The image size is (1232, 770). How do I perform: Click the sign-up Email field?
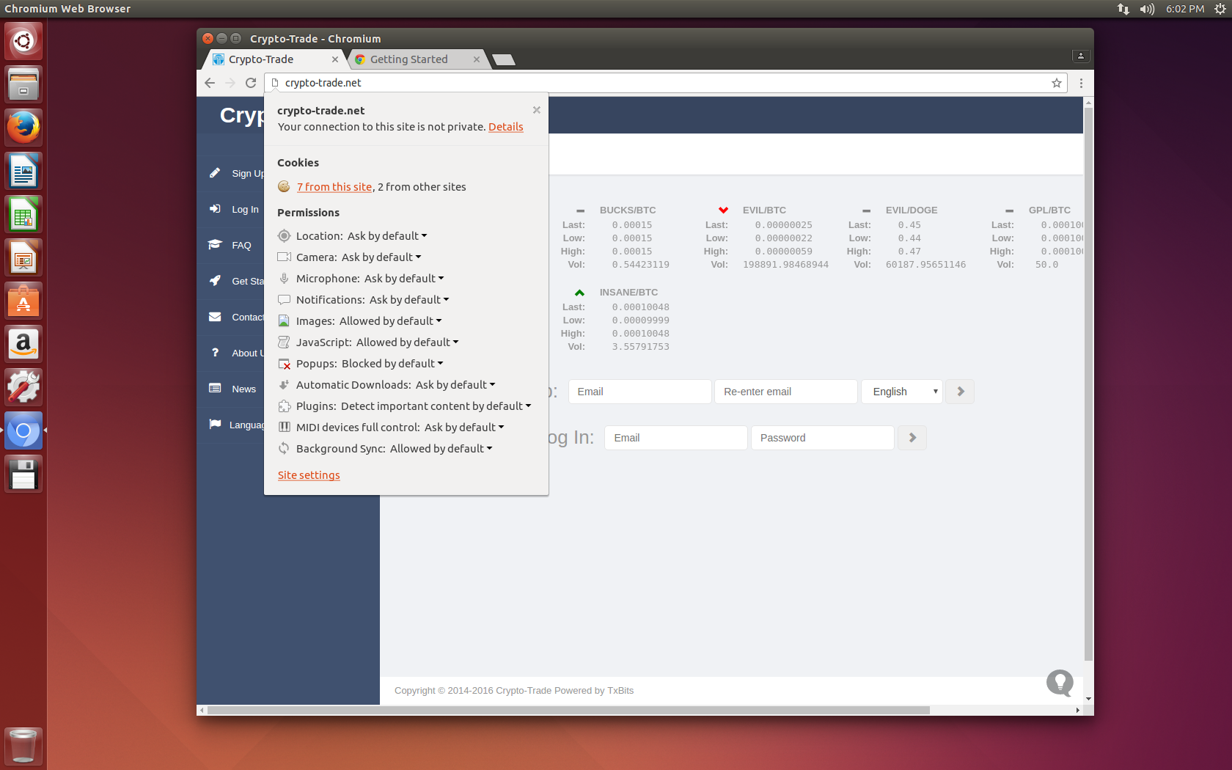[639, 392]
